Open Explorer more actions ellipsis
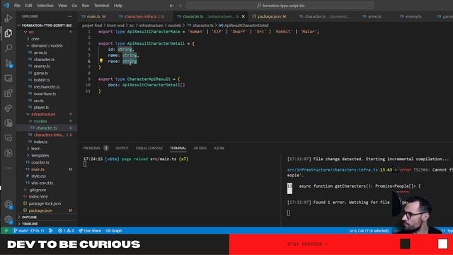 [70, 16]
